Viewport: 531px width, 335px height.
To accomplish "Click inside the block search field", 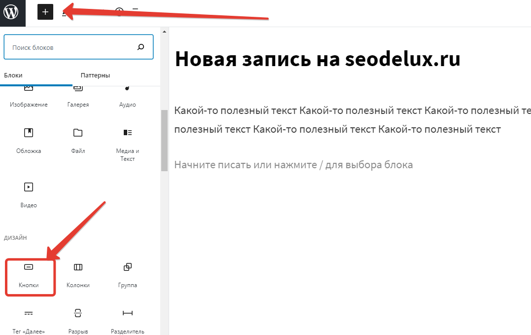I will (71, 47).
